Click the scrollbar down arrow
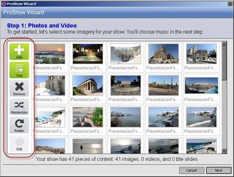Viewport: 234px width, 177px height. pos(224,151)
